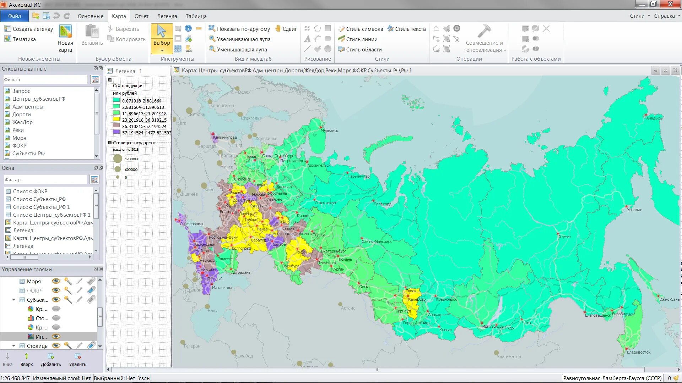Collapse the Субъек... layer tree
This screenshot has width=682, height=383.
pyautogui.click(x=14, y=300)
